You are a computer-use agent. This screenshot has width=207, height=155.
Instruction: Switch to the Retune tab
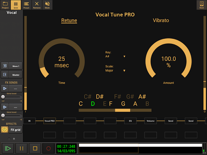[x=69, y=21]
